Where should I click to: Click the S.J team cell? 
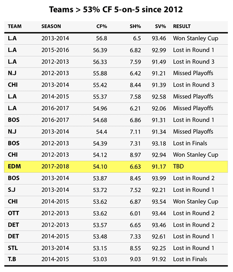pos(12,190)
